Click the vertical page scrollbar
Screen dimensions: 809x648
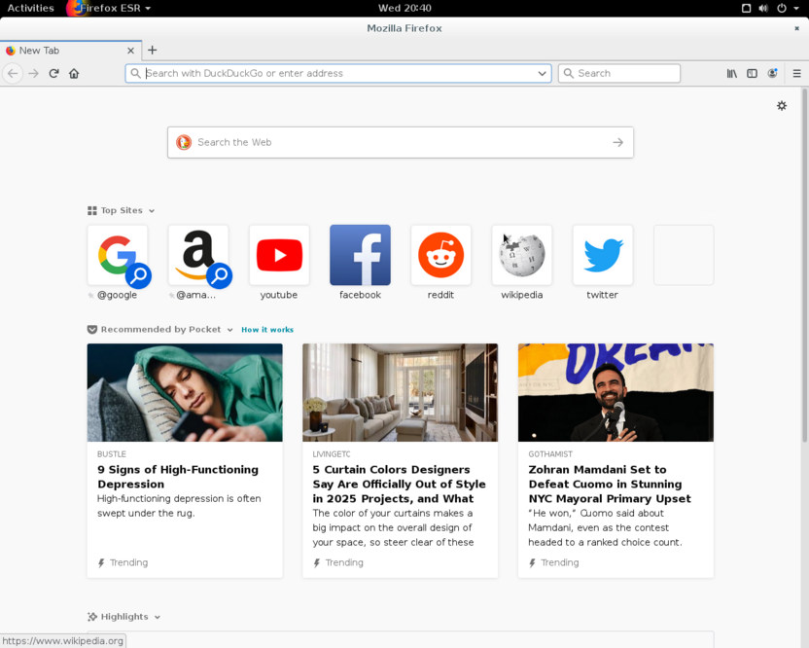pos(804,266)
